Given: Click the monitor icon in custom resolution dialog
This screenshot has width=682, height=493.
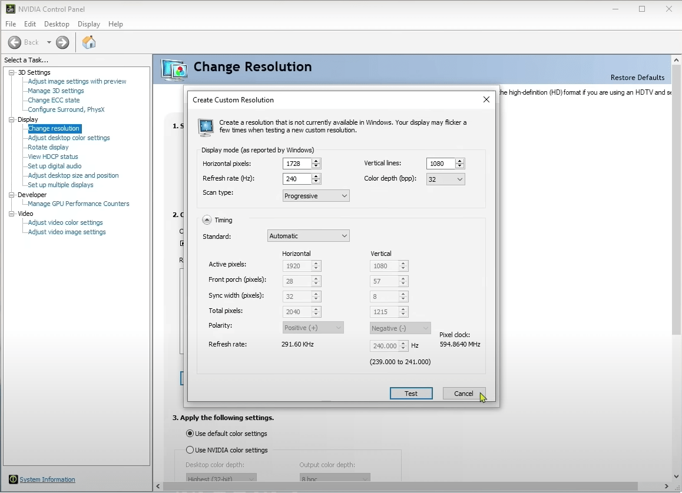Looking at the screenshot, I should click(x=206, y=126).
